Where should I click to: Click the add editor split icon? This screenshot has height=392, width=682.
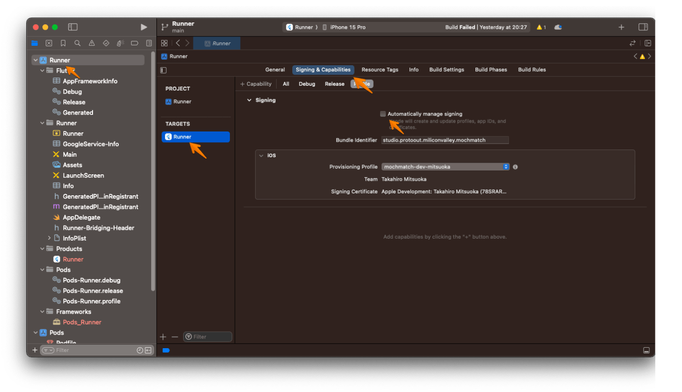coord(647,43)
